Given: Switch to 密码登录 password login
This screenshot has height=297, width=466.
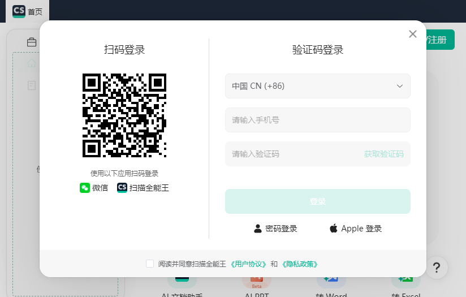Looking at the screenshot, I should [x=275, y=229].
